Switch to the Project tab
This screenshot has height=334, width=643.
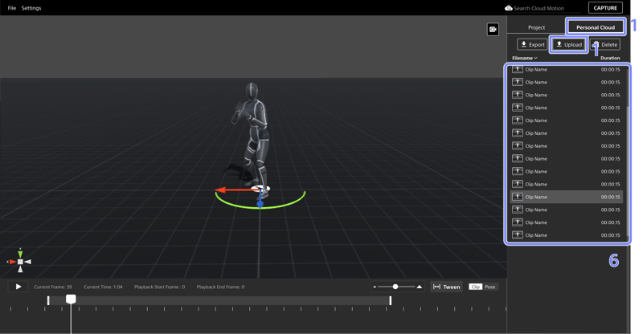pos(536,27)
